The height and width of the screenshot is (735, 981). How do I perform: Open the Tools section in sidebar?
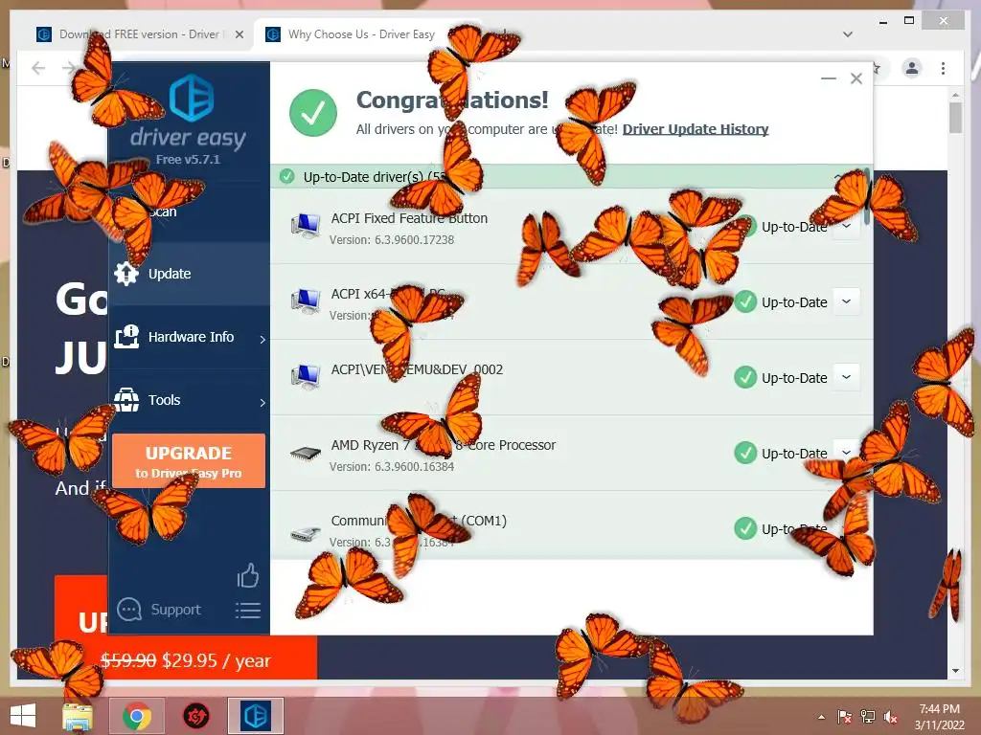(189, 400)
